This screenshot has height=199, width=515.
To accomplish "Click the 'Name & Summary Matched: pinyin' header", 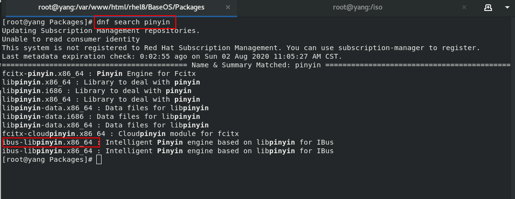I will coord(256,65).
